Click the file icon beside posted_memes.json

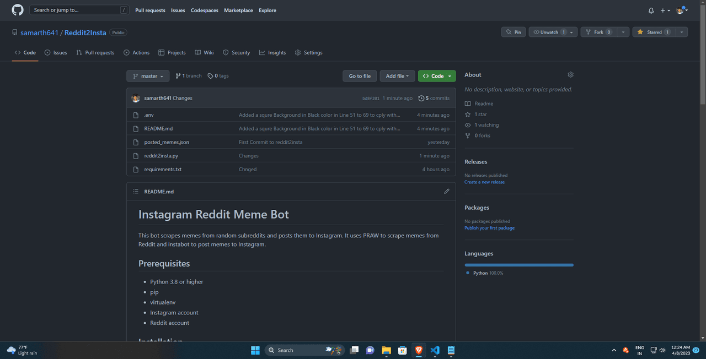coord(136,142)
